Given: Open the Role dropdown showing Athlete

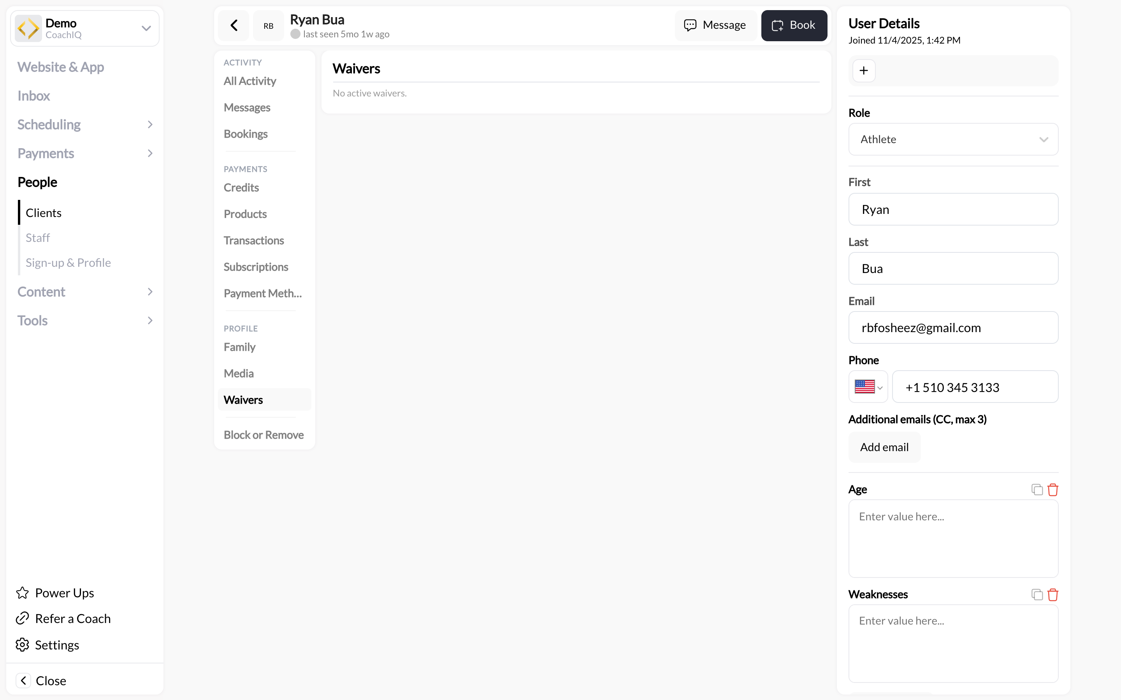Looking at the screenshot, I should [x=953, y=139].
